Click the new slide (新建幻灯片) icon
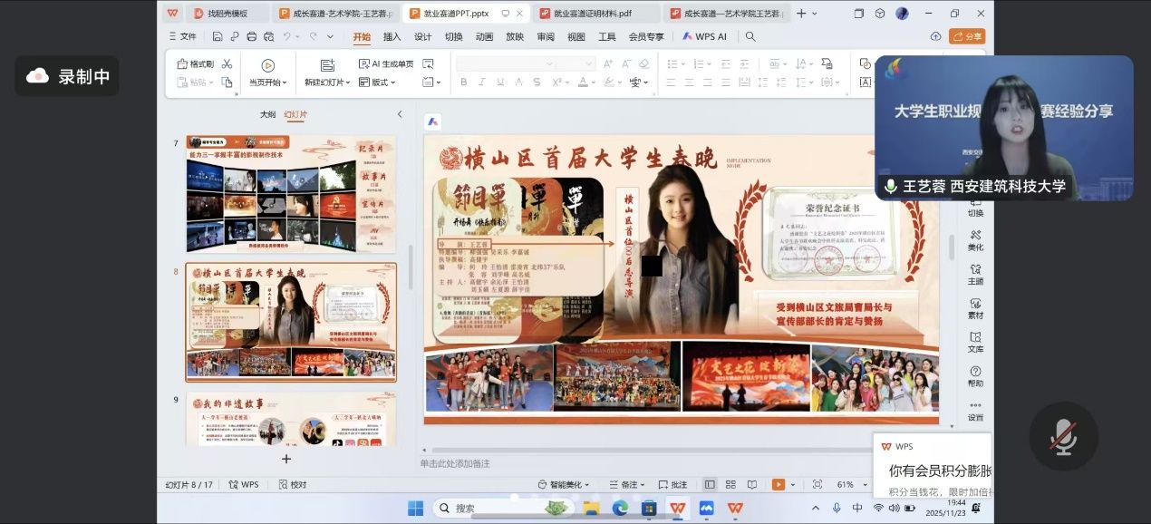Screen dimensions: 1151x524 tap(327, 65)
